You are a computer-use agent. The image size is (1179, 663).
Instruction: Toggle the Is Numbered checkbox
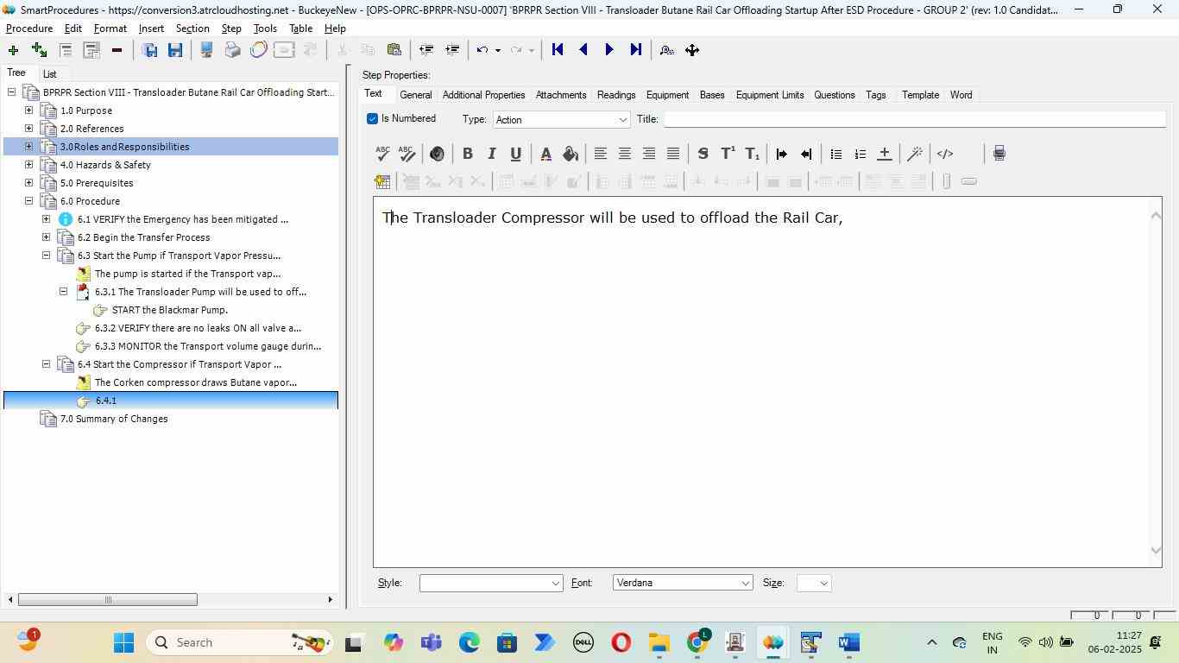pyautogui.click(x=372, y=118)
